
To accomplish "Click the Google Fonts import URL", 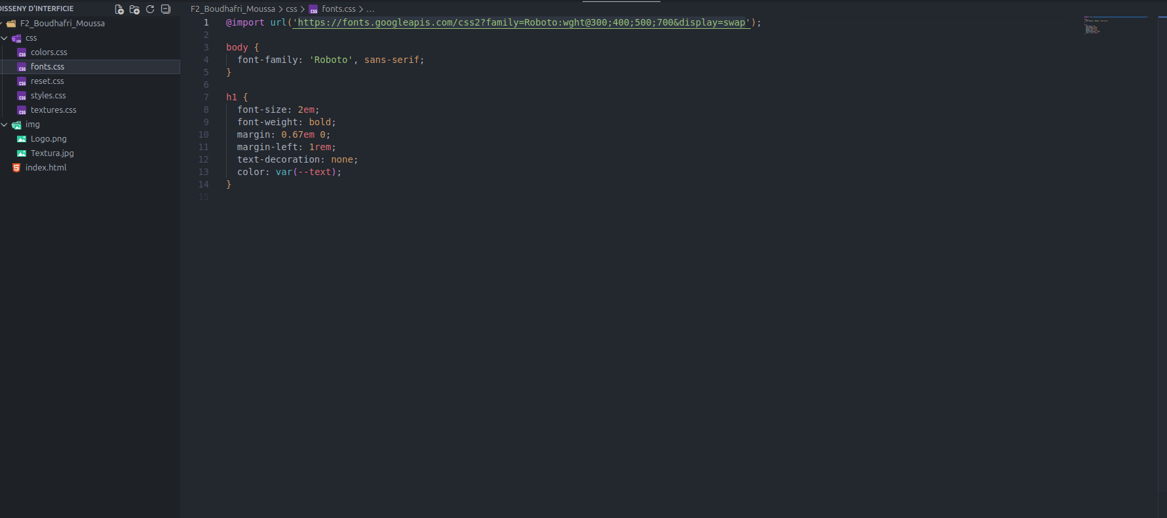I will (521, 23).
